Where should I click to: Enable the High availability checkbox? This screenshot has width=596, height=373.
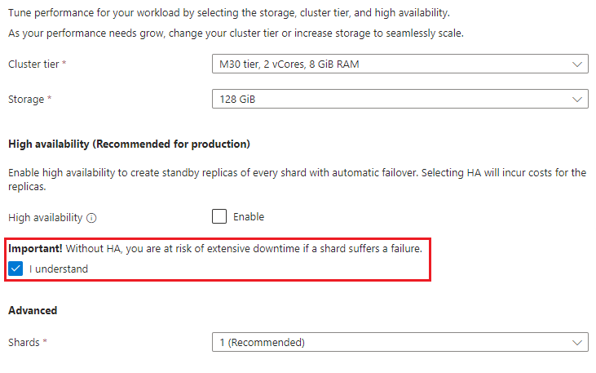(219, 217)
